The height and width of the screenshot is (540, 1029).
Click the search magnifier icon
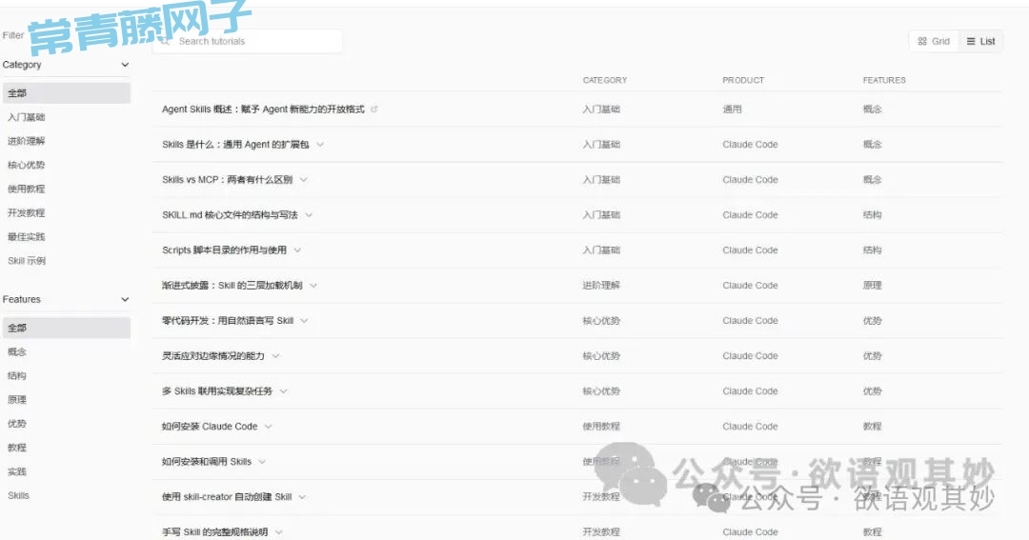pos(167,41)
